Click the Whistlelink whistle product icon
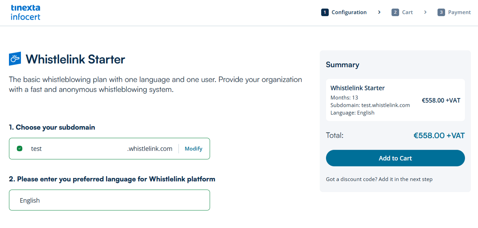478x228 pixels. (x=15, y=59)
